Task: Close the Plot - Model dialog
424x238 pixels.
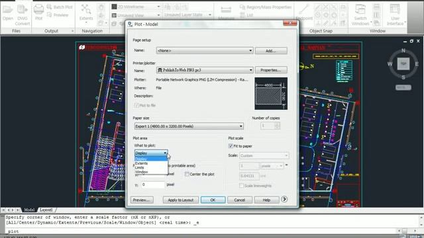Action: pos(290,23)
